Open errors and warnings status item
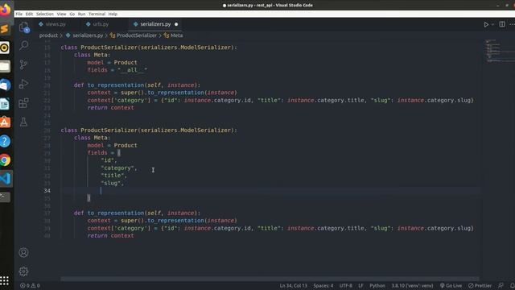This screenshot has height=290, width=515. pos(30,286)
